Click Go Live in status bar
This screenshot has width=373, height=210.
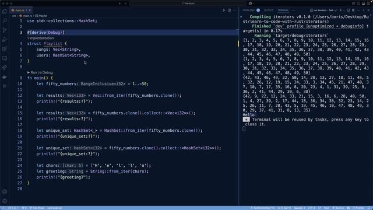pyautogui.click(x=338, y=208)
